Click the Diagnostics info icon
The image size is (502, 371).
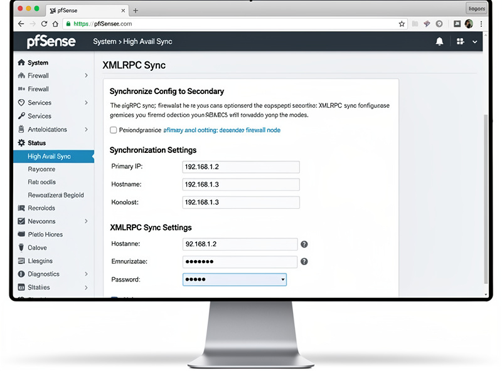click(21, 274)
